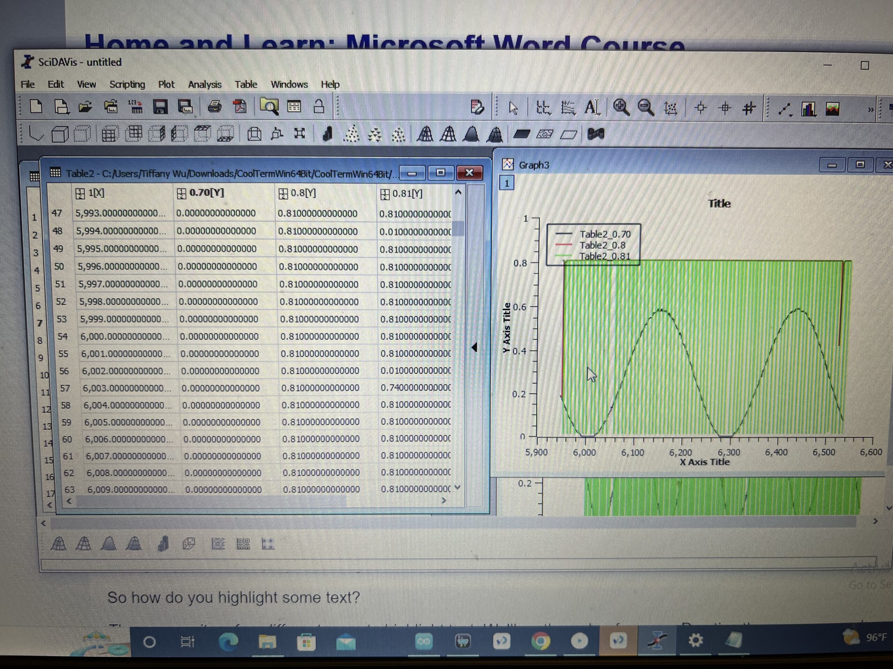Open the View menu
This screenshot has width=893, height=669.
[87, 84]
